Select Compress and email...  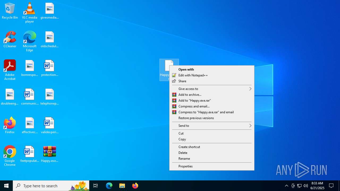pos(212,106)
